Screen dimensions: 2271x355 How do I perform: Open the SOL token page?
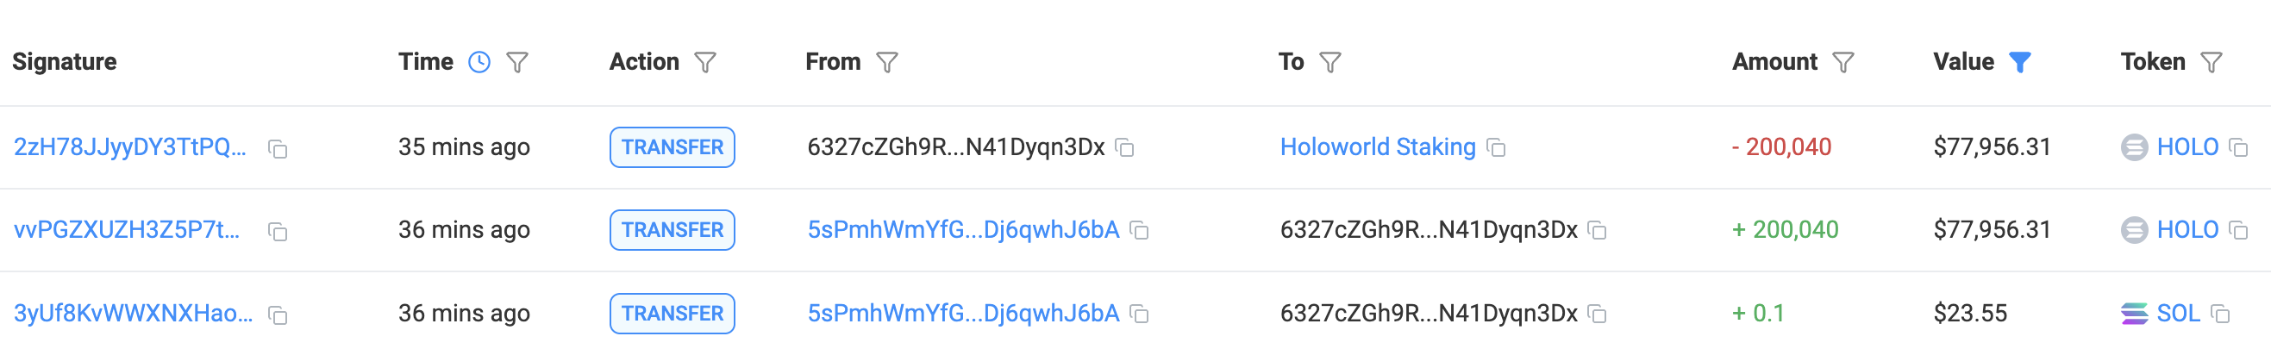pos(2179,314)
